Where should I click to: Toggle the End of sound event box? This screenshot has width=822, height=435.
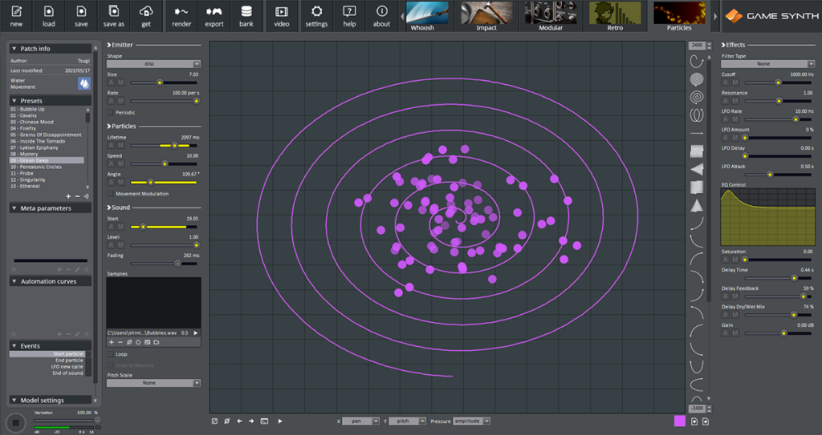click(x=88, y=373)
